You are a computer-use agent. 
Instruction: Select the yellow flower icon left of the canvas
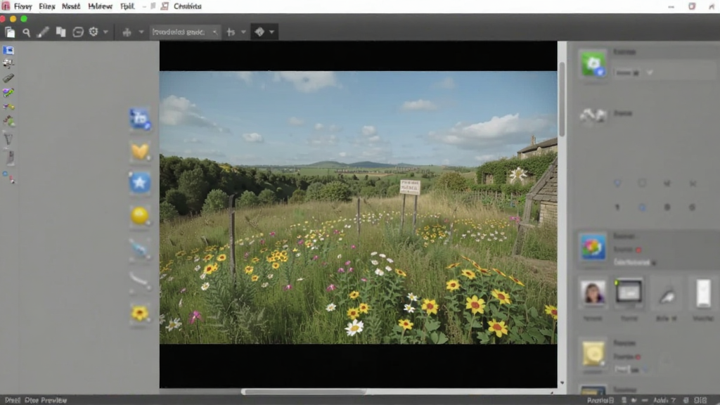(x=140, y=313)
